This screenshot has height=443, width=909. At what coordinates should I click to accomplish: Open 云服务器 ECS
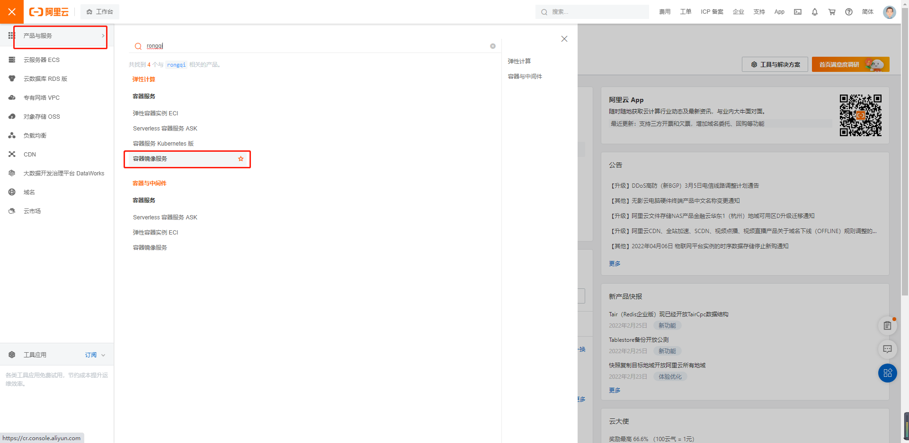point(42,60)
